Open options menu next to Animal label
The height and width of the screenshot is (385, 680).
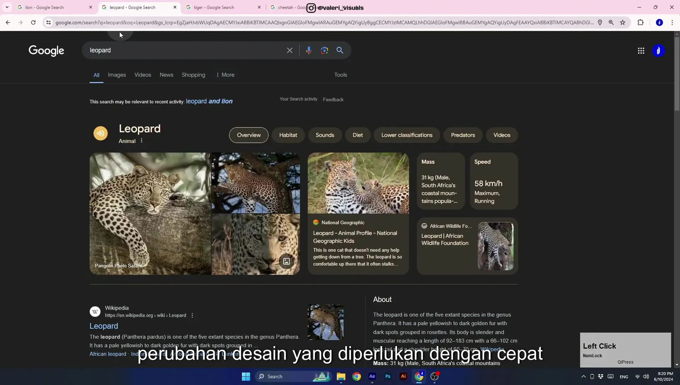pos(141,141)
